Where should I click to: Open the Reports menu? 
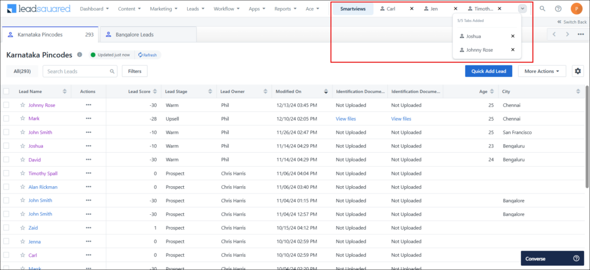(x=285, y=9)
